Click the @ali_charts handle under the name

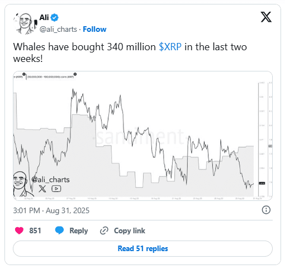tap(58, 30)
